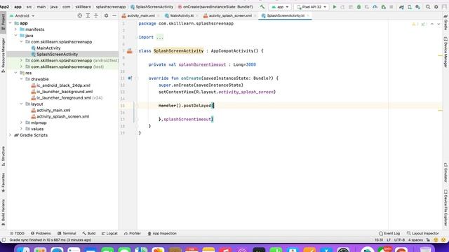Open the Terminal tool window

(67, 233)
